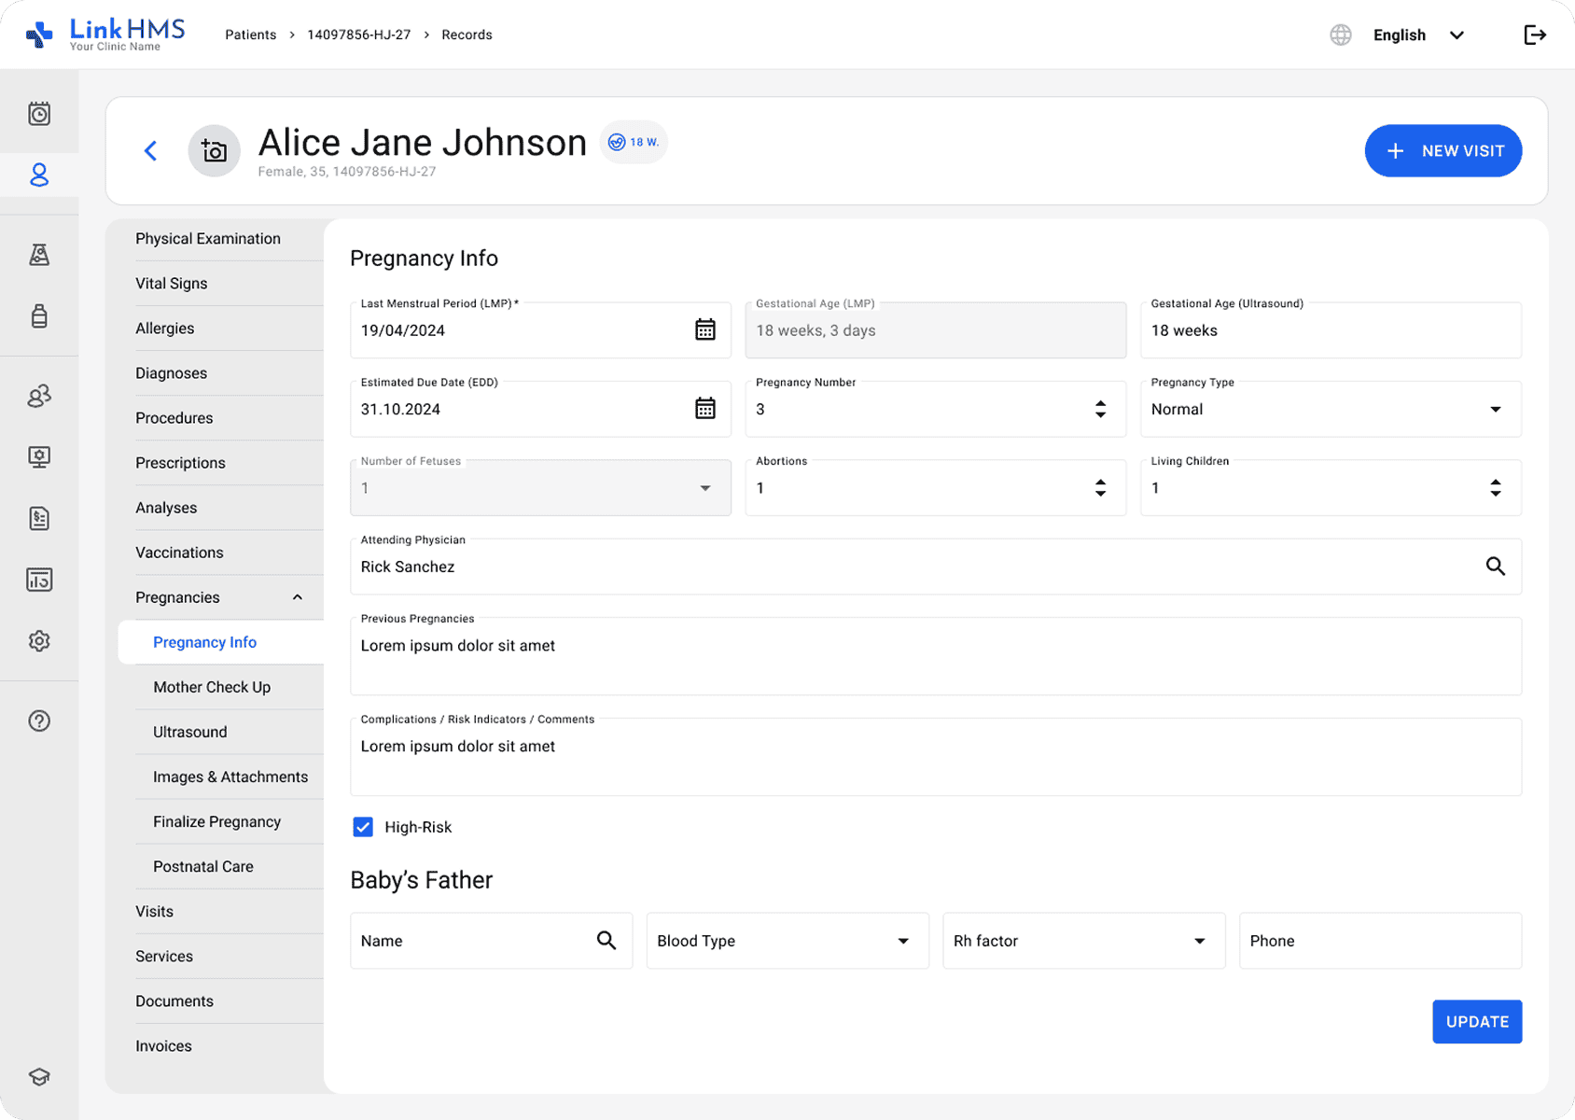Click the help question mark icon
The image size is (1575, 1120).
(x=39, y=721)
